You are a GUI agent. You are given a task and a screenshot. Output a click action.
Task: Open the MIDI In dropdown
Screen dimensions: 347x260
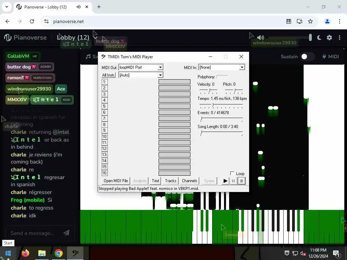tap(242, 67)
